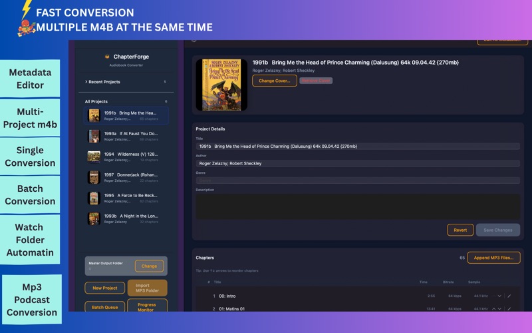Click the Change Cover... button
This screenshot has width=532, height=333.
[275, 81]
